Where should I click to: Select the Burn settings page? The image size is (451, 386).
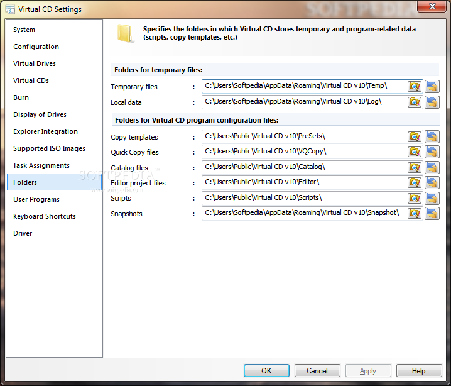[54, 97]
